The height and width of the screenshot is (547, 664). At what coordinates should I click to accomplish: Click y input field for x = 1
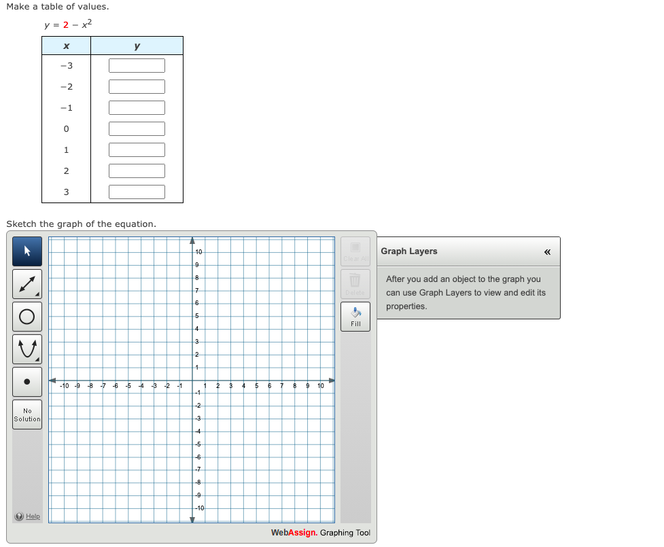137,150
